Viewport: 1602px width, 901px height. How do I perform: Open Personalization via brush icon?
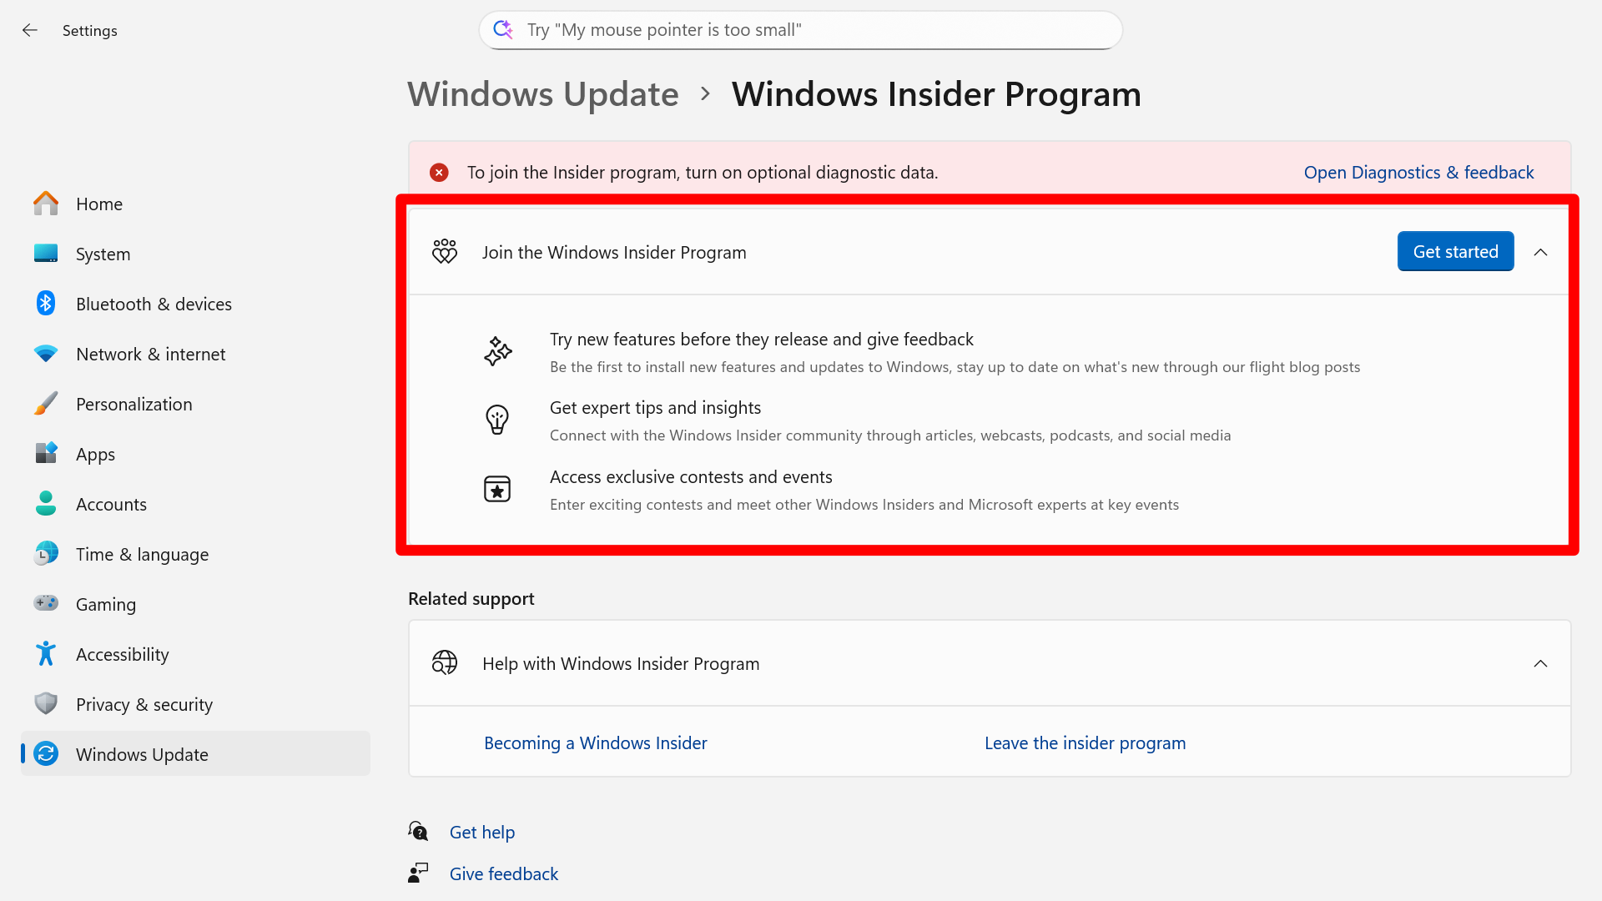click(45, 404)
